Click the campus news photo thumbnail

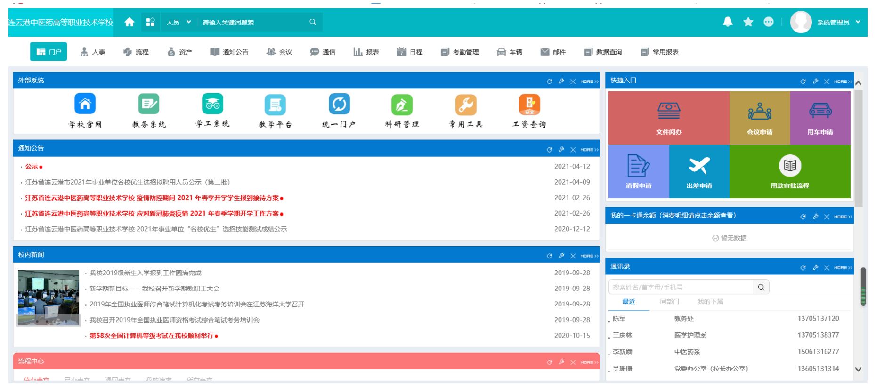point(49,298)
